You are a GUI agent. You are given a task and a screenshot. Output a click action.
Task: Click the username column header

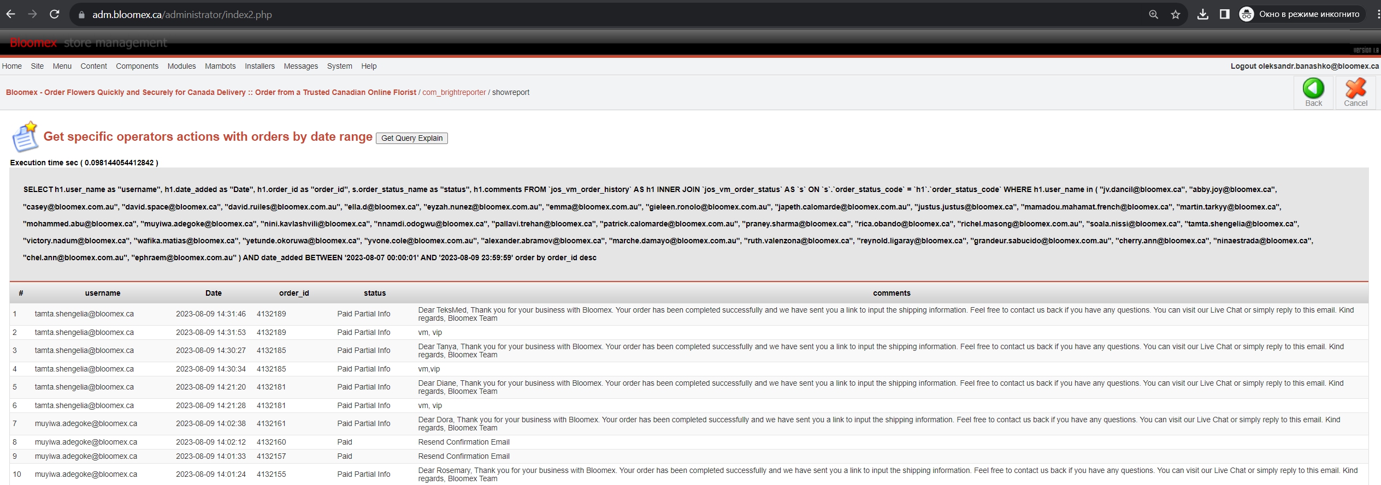[x=103, y=293]
